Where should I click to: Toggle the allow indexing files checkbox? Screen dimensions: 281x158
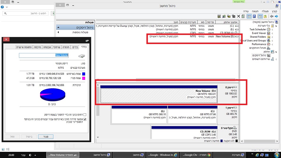click(x=85, y=119)
